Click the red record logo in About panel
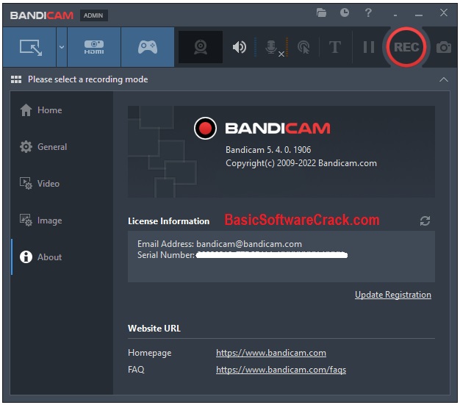 coord(205,128)
